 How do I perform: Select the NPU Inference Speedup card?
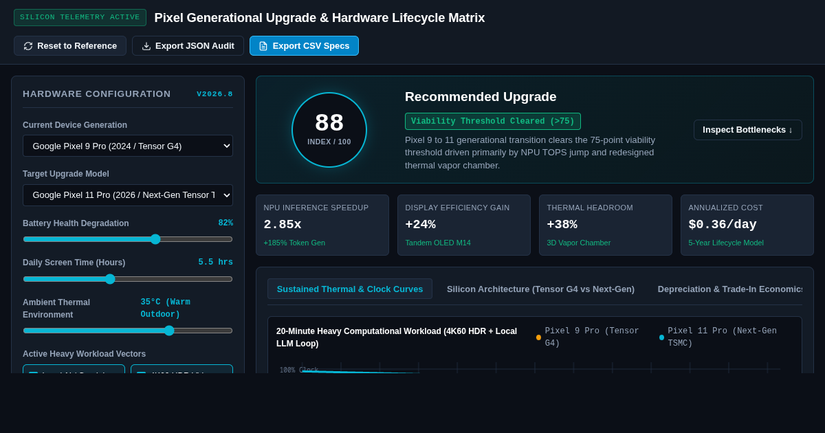click(x=322, y=225)
